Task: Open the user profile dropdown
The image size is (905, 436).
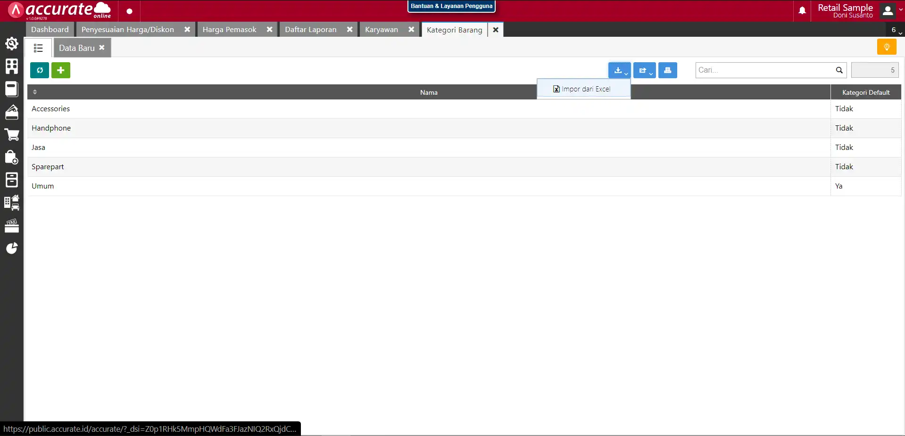Action: click(891, 11)
